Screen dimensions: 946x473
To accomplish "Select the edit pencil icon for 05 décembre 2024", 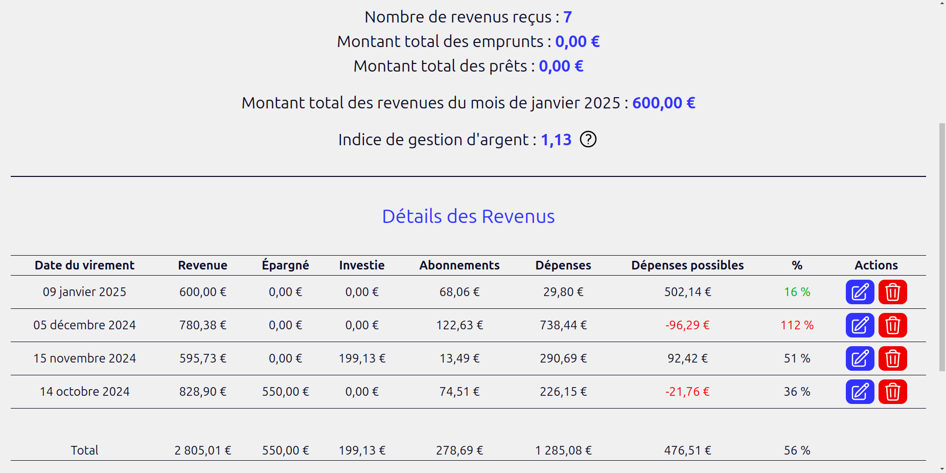I will (x=860, y=325).
